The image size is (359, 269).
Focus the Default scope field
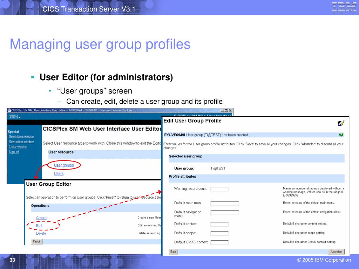click(219, 233)
